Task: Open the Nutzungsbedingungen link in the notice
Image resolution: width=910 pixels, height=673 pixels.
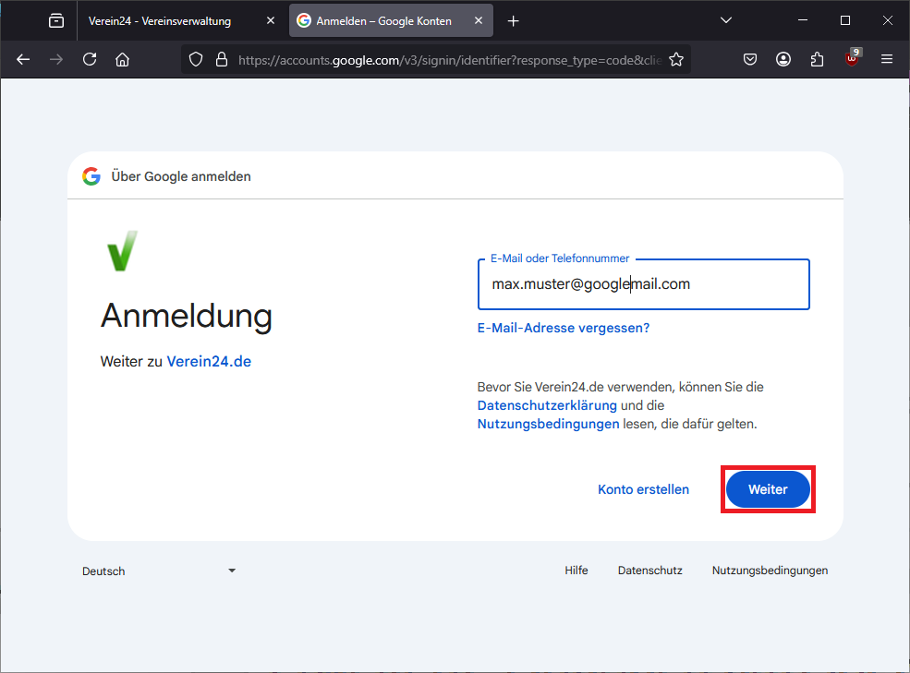Action: pyautogui.click(x=549, y=424)
